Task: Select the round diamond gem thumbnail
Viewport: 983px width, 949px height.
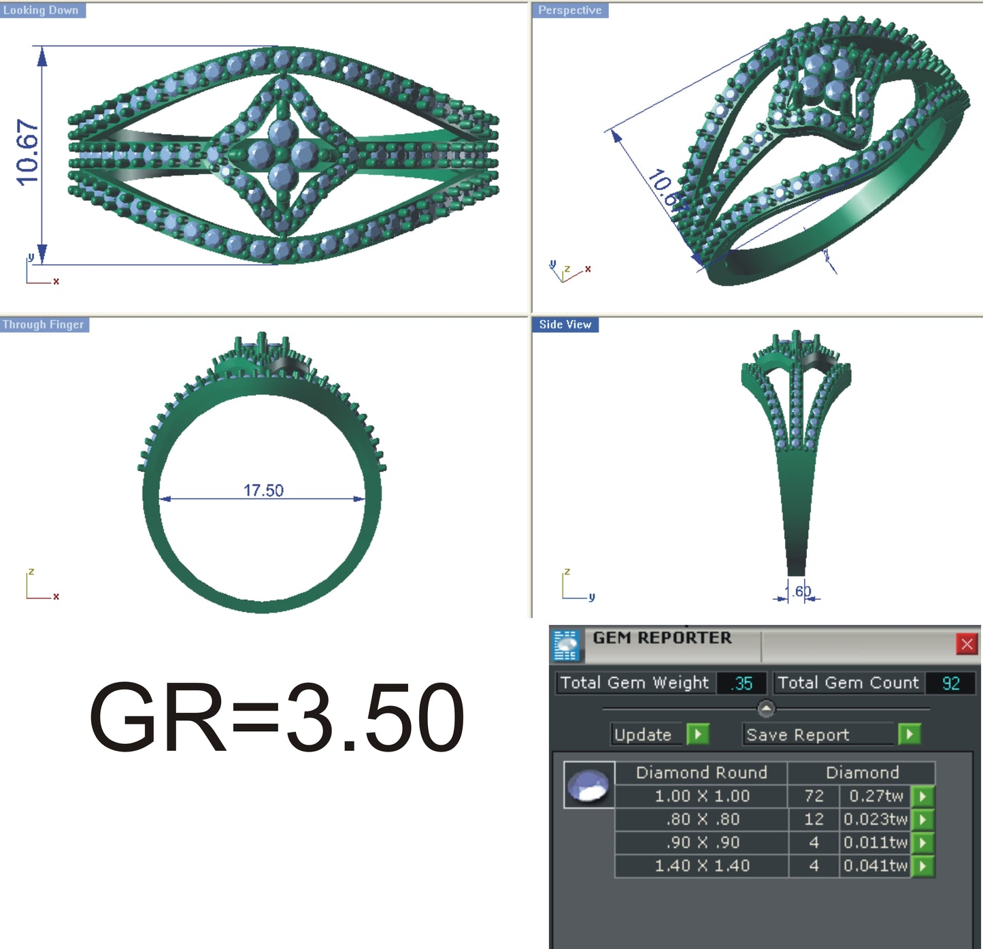Action: 589,785
